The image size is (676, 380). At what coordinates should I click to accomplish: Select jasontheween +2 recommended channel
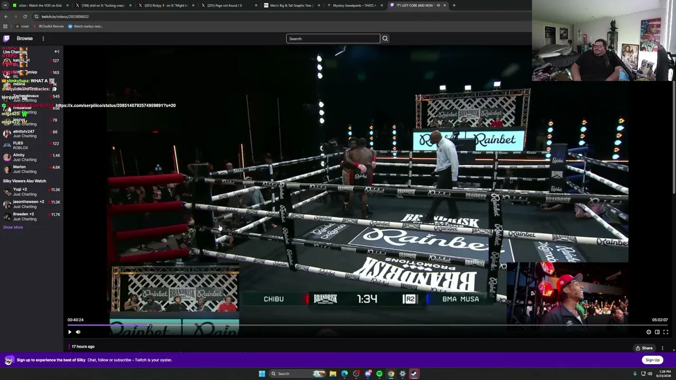[32, 204]
